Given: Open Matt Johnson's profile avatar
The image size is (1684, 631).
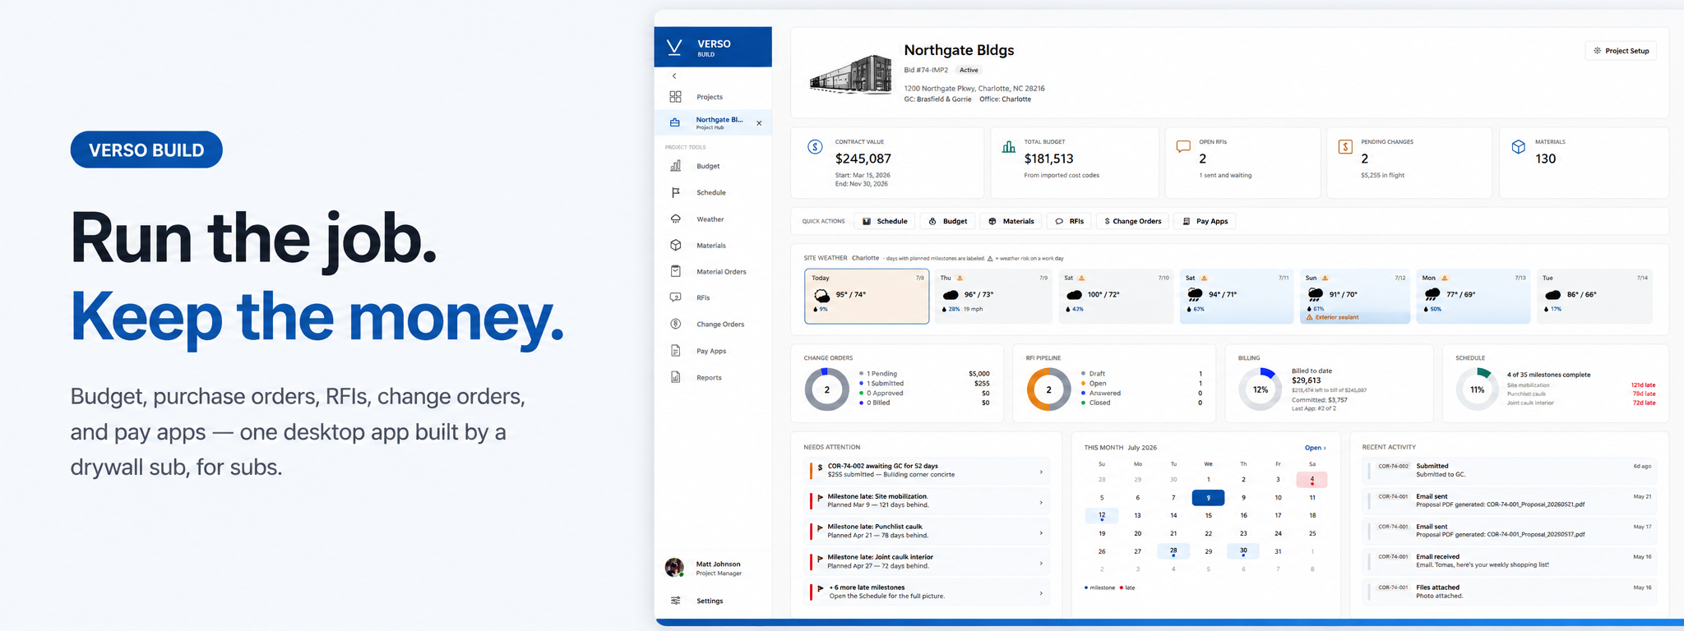Looking at the screenshot, I should 674,568.
